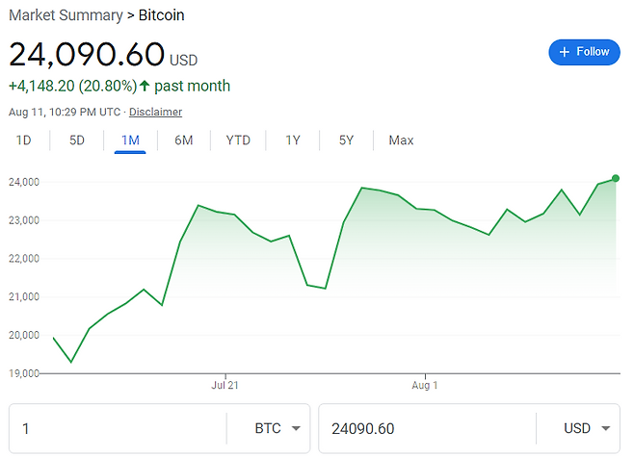Click the 24090.60 USD amount field
This screenshot has height=457, width=634.
pos(424,428)
